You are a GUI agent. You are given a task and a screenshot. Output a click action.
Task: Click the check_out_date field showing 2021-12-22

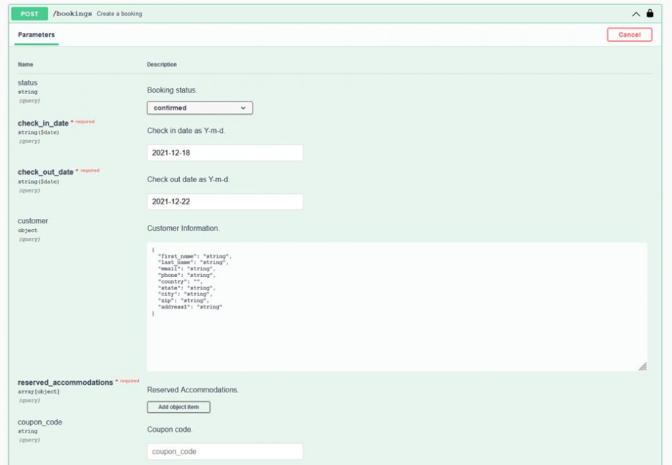pyautogui.click(x=225, y=201)
